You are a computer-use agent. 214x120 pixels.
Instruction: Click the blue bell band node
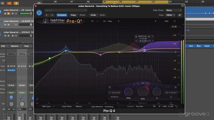click(66, 51)
